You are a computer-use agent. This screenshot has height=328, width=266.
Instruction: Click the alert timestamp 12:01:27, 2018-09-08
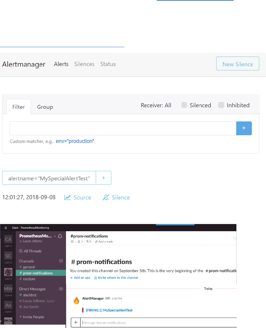pos(29,197)
